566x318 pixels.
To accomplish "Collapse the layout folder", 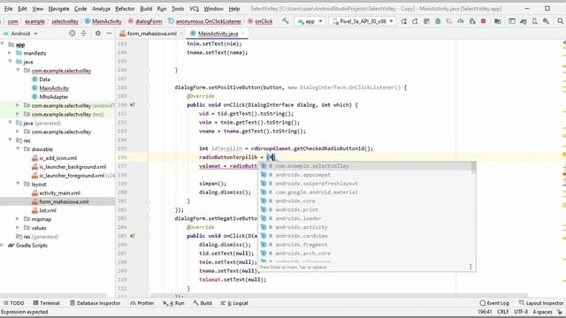I will (18, 184).
